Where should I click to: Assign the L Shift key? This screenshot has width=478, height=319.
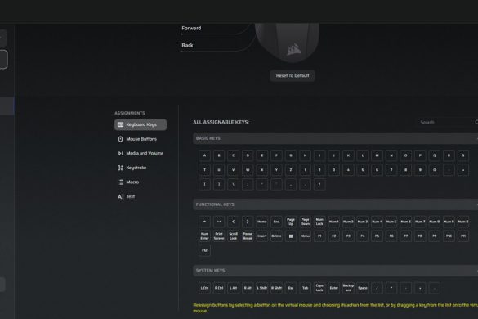pyautogui.click(x=261, y=288)
